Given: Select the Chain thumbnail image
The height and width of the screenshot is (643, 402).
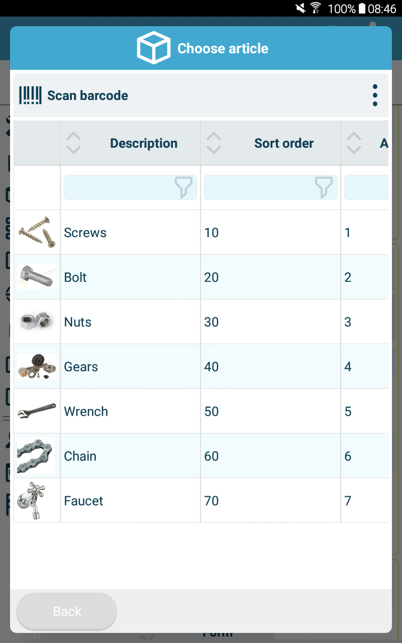Looking at the screenshot, I should pyautogui.click(x=35, y=456).
